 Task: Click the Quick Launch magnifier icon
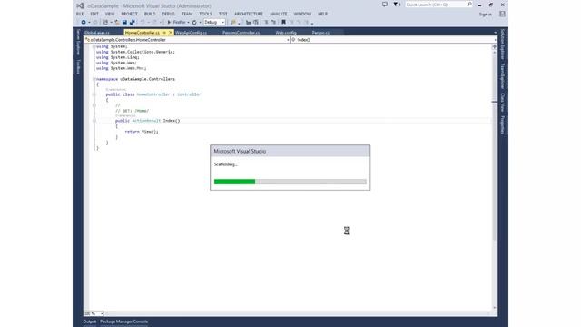pyautogui.click(x=469, y=5)
